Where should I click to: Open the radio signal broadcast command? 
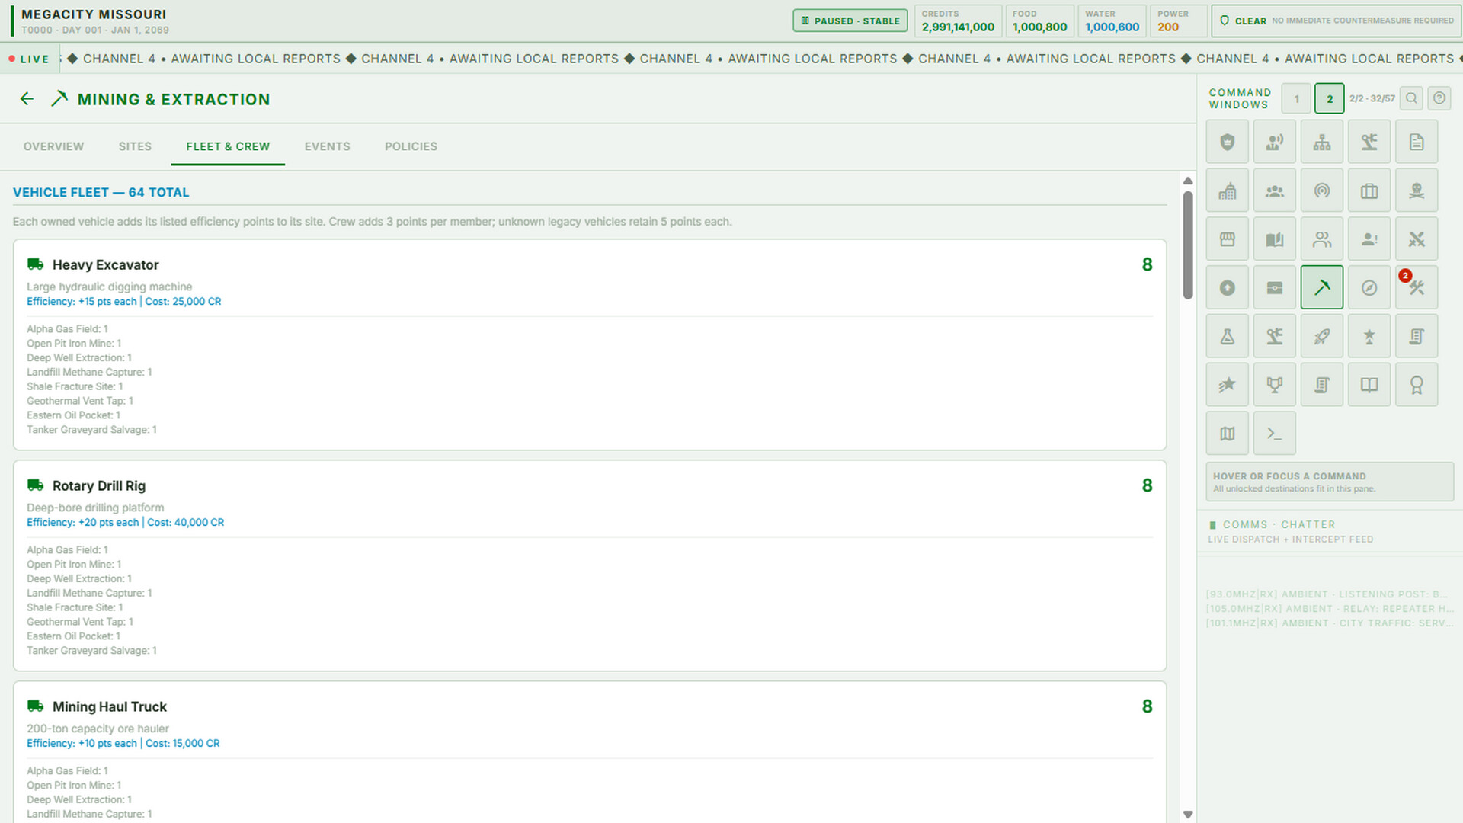(1321, 191)
